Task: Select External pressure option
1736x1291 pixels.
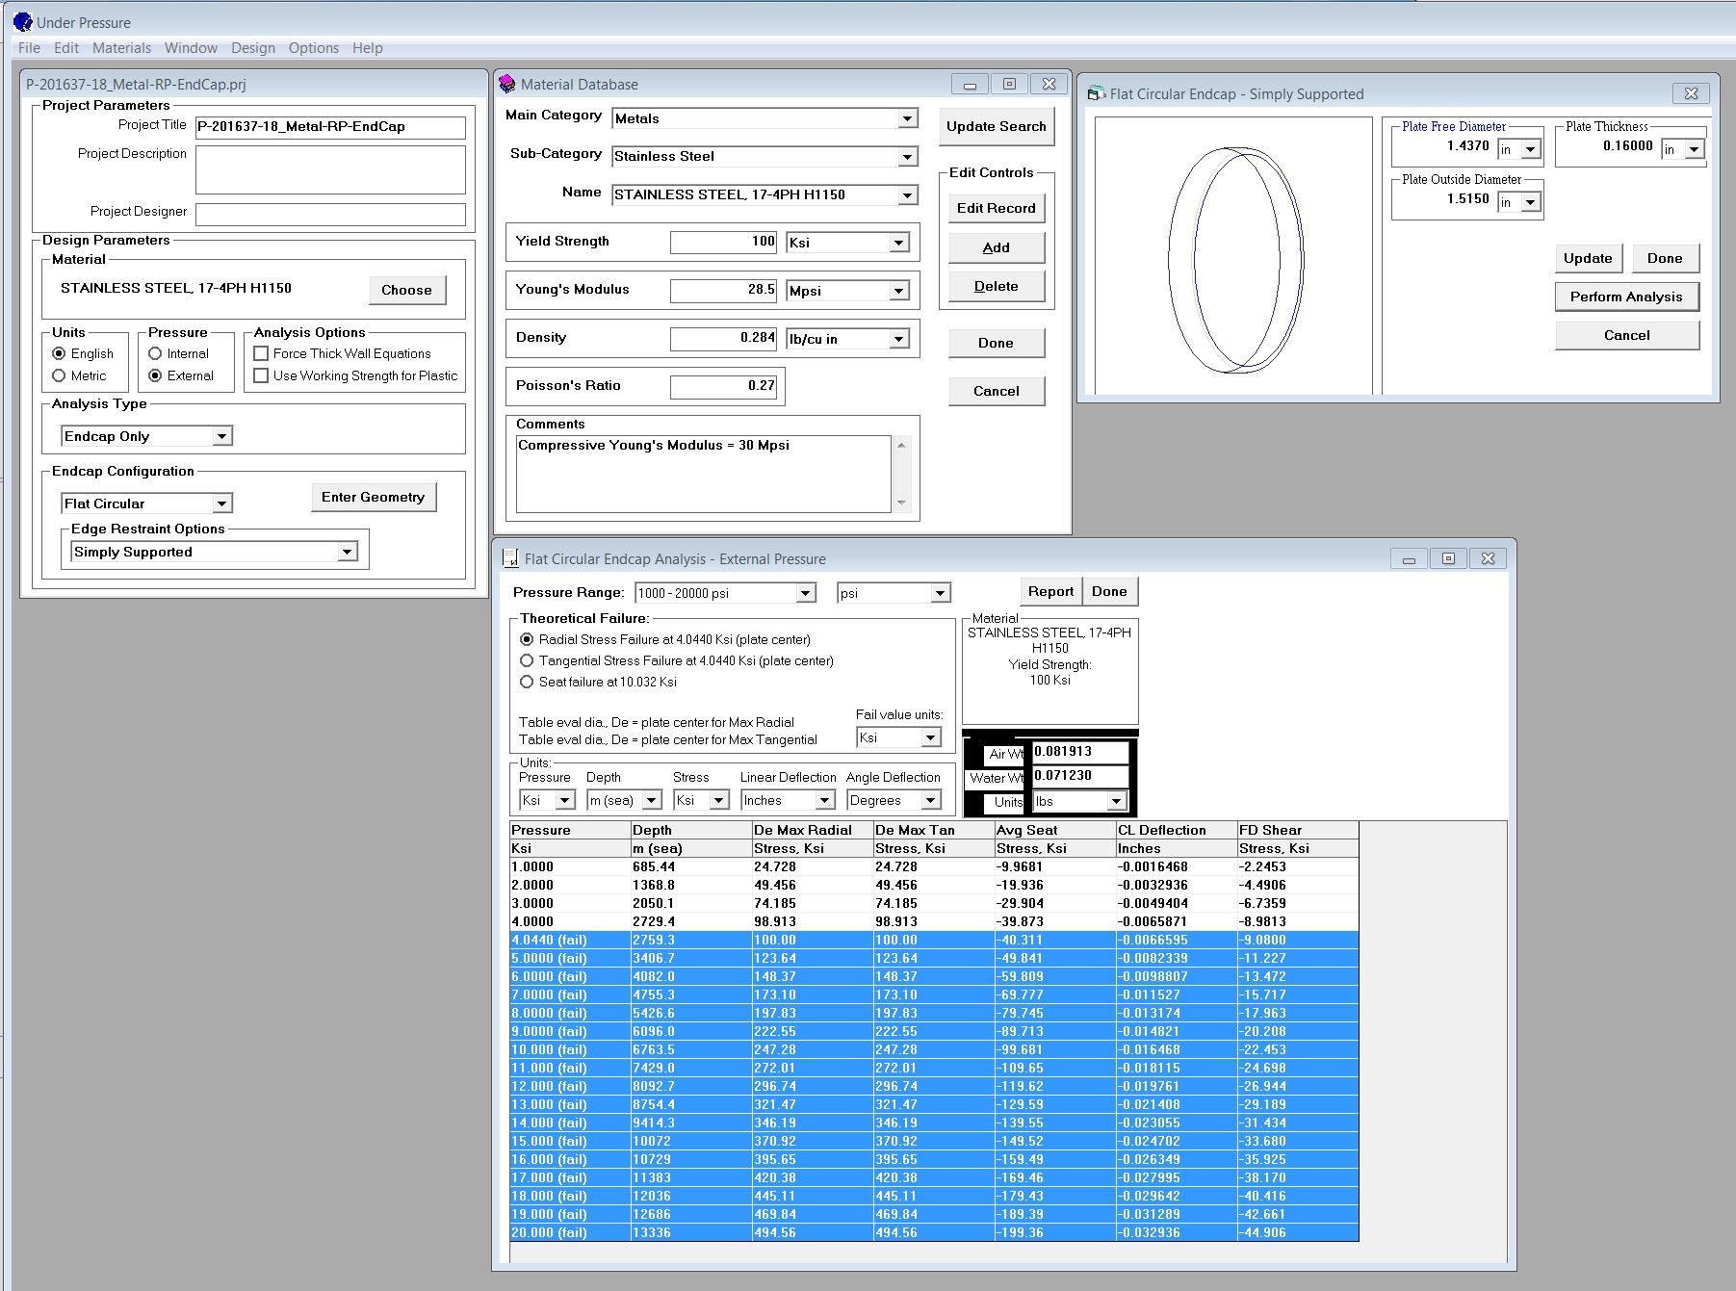Action: (x=155, y=375)
